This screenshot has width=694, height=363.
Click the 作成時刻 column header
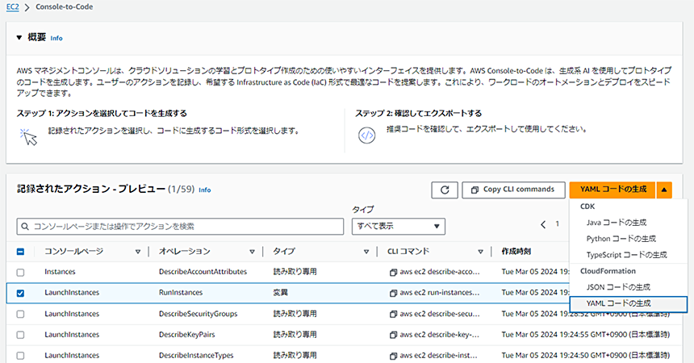(x=516, y=252)
